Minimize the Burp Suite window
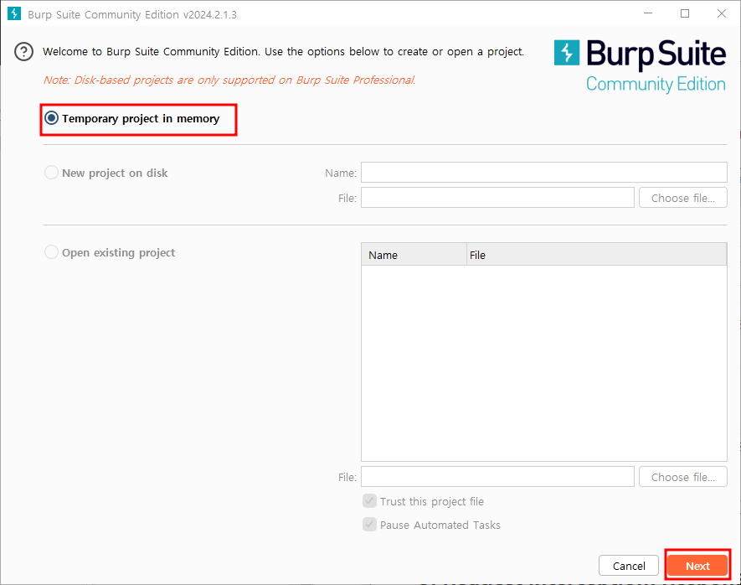Image resolution: width=741 pixels, height=585 pixels. [x=648, y=13]
